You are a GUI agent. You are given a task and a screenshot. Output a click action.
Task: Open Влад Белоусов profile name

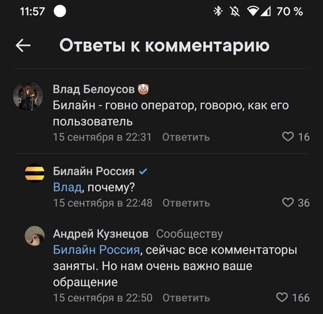(x=94, y=90)
